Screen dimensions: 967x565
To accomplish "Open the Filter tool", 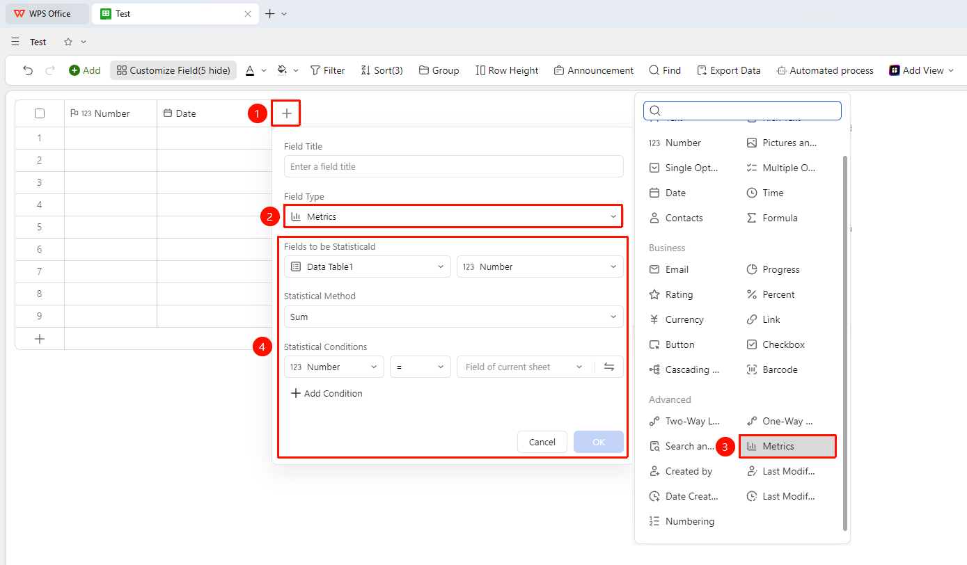I will point(327,70).
